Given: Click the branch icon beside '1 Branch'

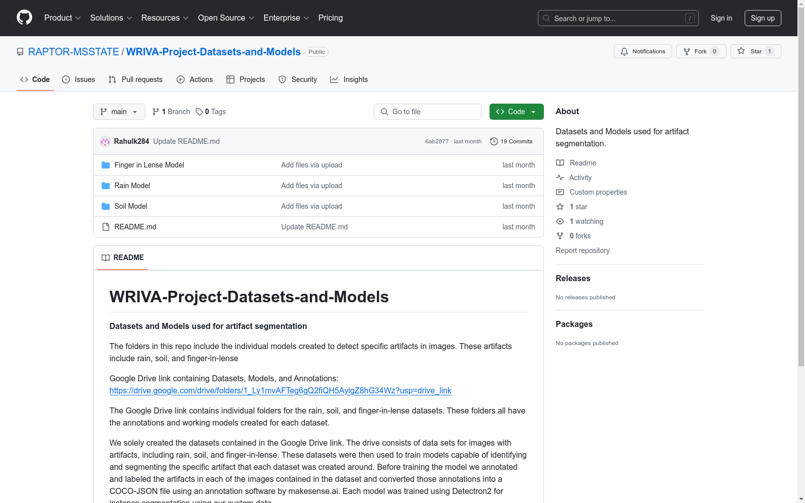Looking at the screenshot, I should (x=156, y=112).
